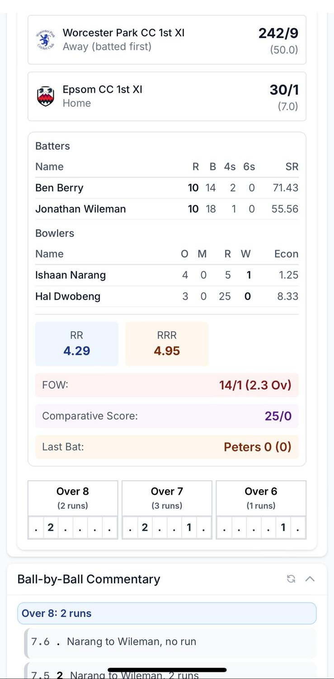Collapse the Ball-by-Ball Commentary section

click(x=310, y=579)
